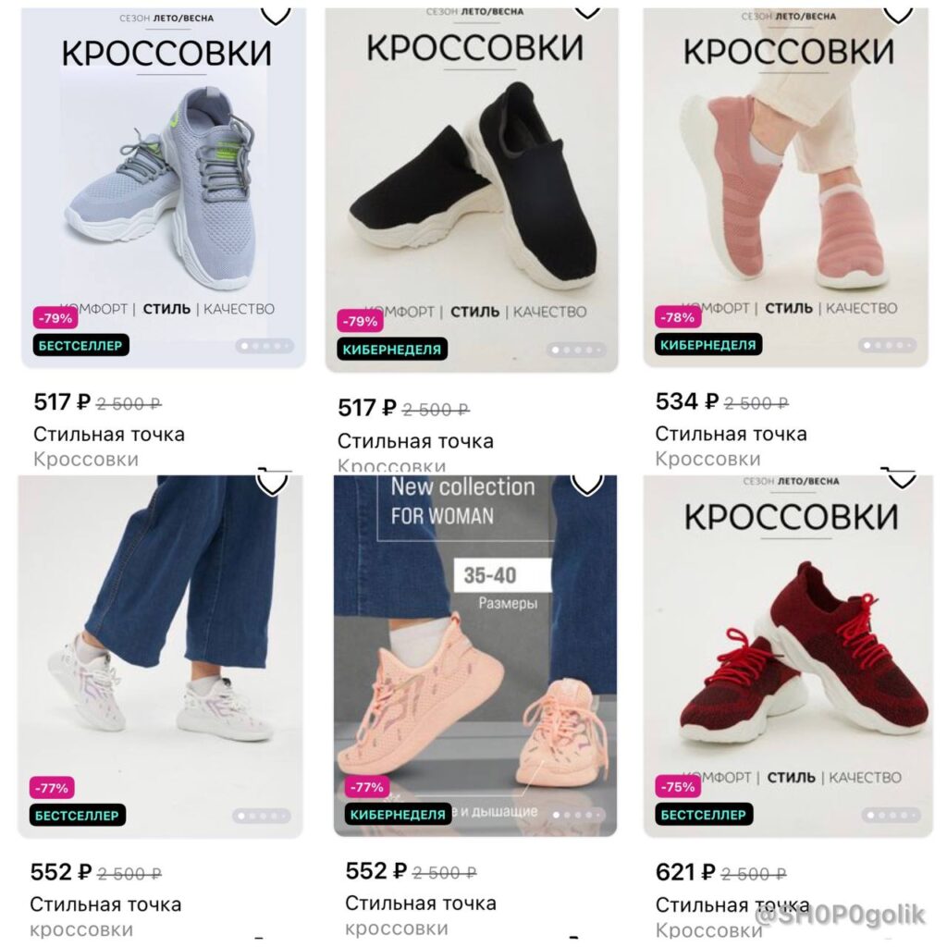Open Стильная точка brand under 534 ₽
The image size is (947, 947).
[731, 434]
